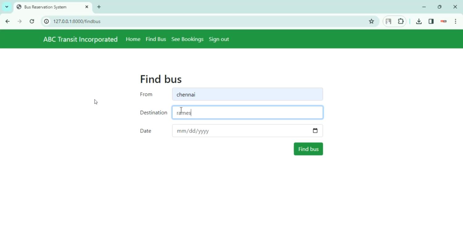This screenshot has height=243, width=463.
Task: Open the Extensions puzzle icon
Action: pyautogui.click(x=401, y=21)
